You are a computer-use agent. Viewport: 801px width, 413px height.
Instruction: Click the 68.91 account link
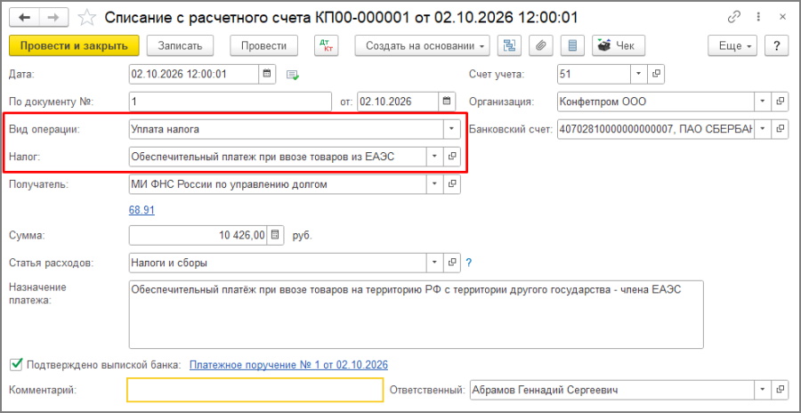(x=142, y=210)
